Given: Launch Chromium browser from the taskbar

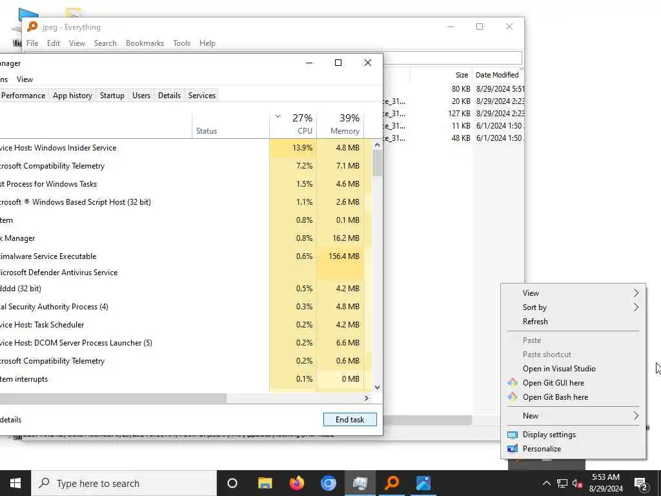Looking at the screenshot, I should click(x=328, y=483).
